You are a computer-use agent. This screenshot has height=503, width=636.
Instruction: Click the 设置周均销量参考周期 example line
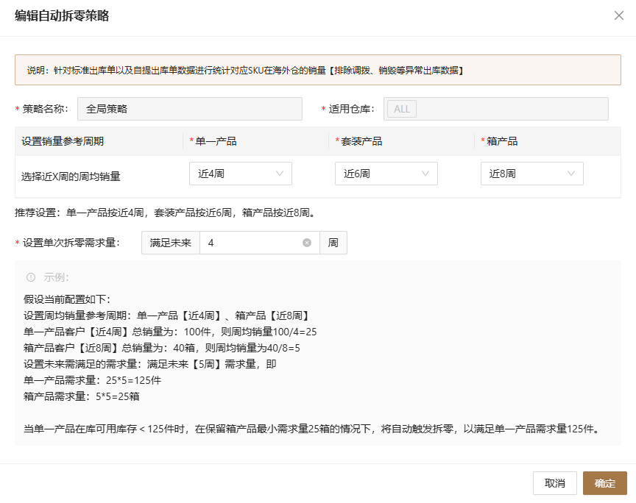(168, 315)
